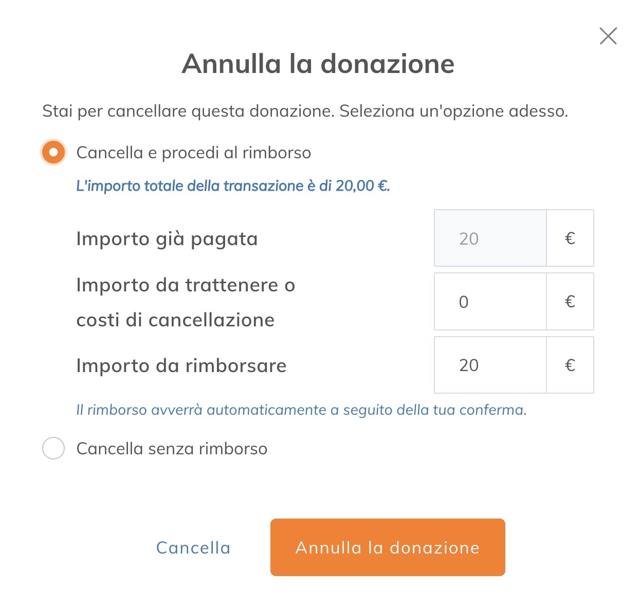This screenshot has height=608, width=640.
Task: Focus the cancellation cost amount field
Action: [x=490, y=302]
